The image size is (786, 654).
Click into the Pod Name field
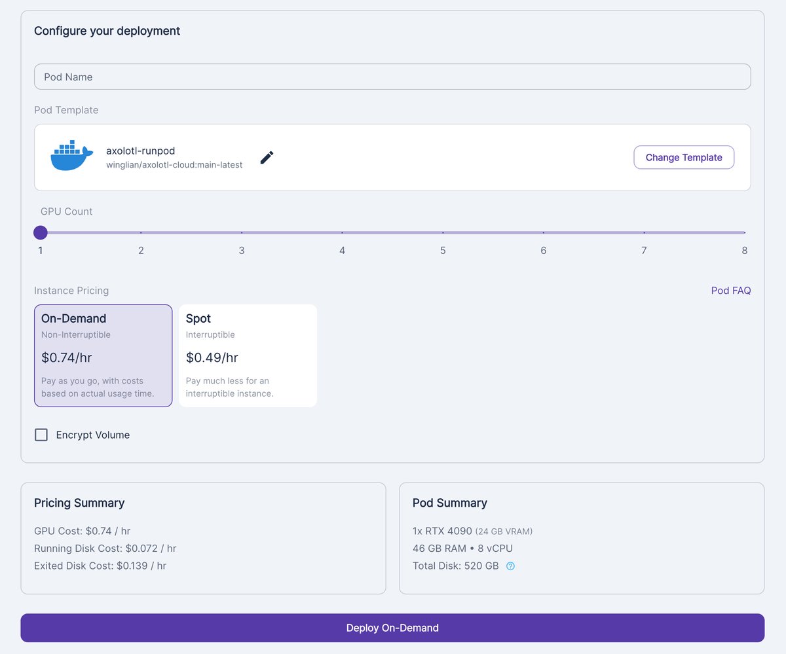pyautogui.click(x=392, y=77)
